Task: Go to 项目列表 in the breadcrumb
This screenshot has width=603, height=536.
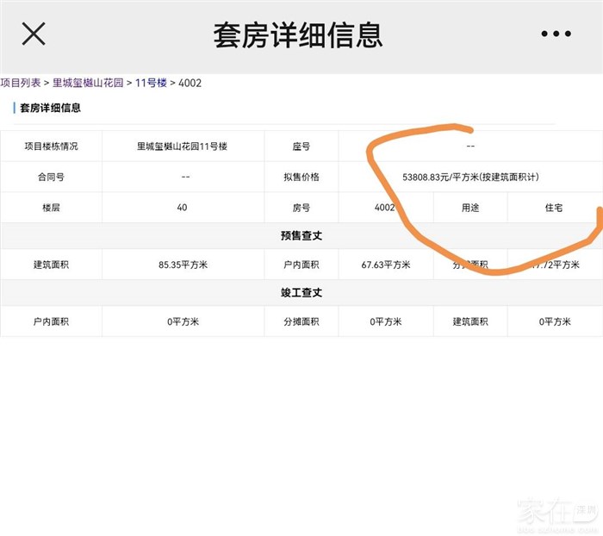Action: click(x=21, y=84)
